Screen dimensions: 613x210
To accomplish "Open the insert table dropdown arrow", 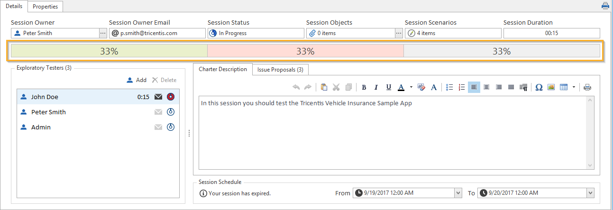I will [574, 87].
